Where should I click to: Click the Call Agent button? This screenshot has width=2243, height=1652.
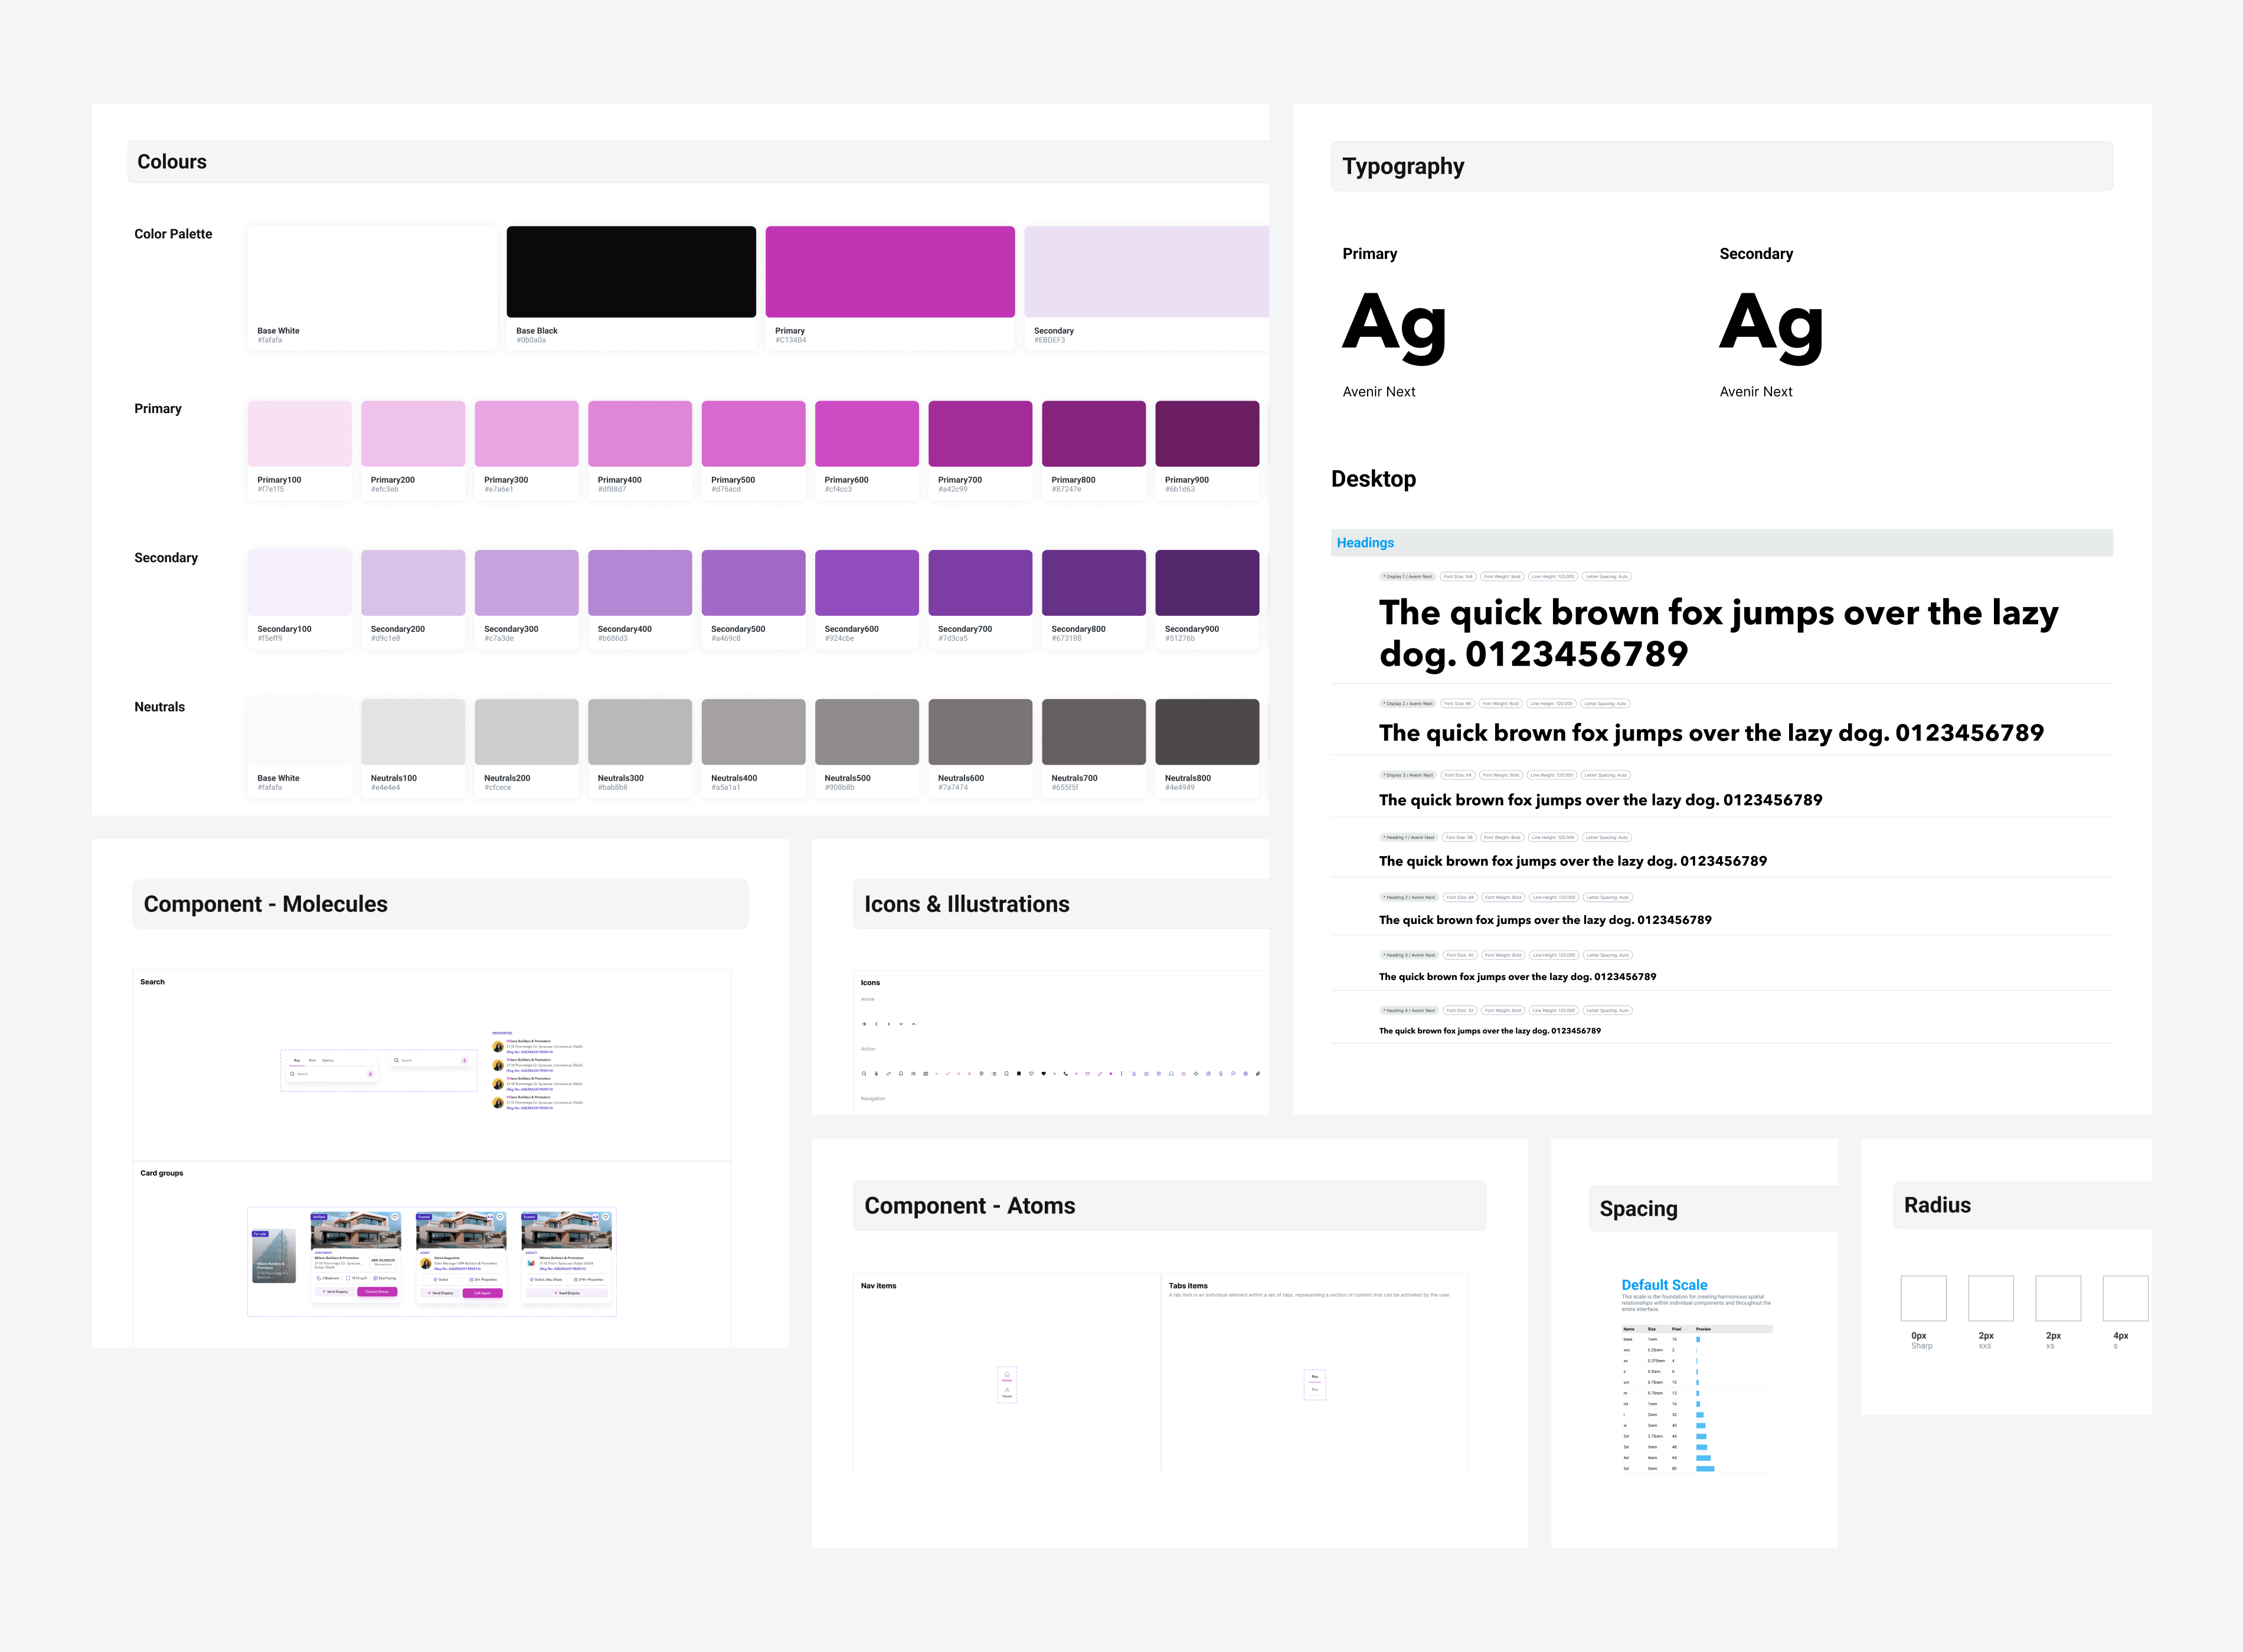coord(483,1294)
